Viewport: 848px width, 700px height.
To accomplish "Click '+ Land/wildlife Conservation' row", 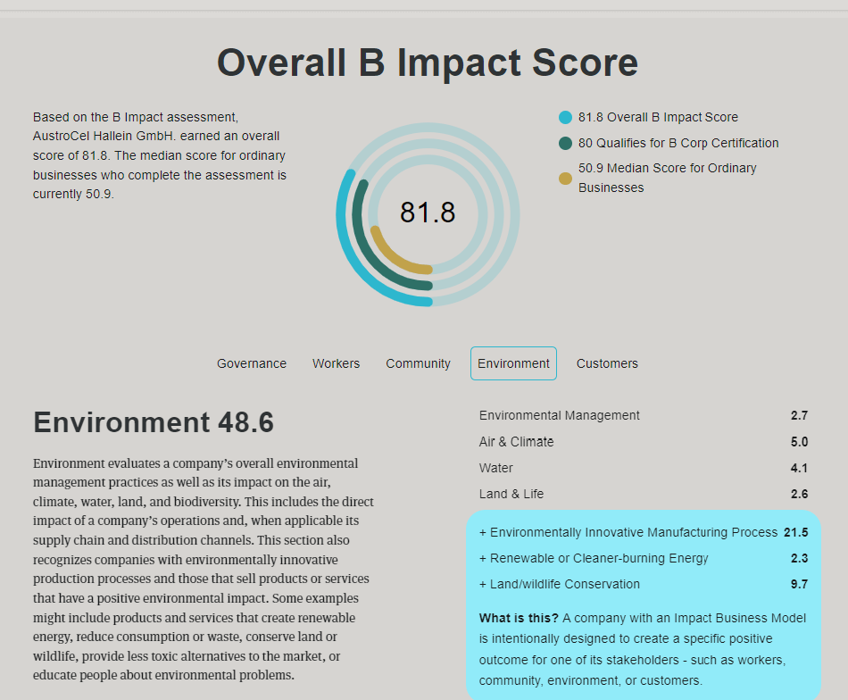I will [x=644, y=584].
